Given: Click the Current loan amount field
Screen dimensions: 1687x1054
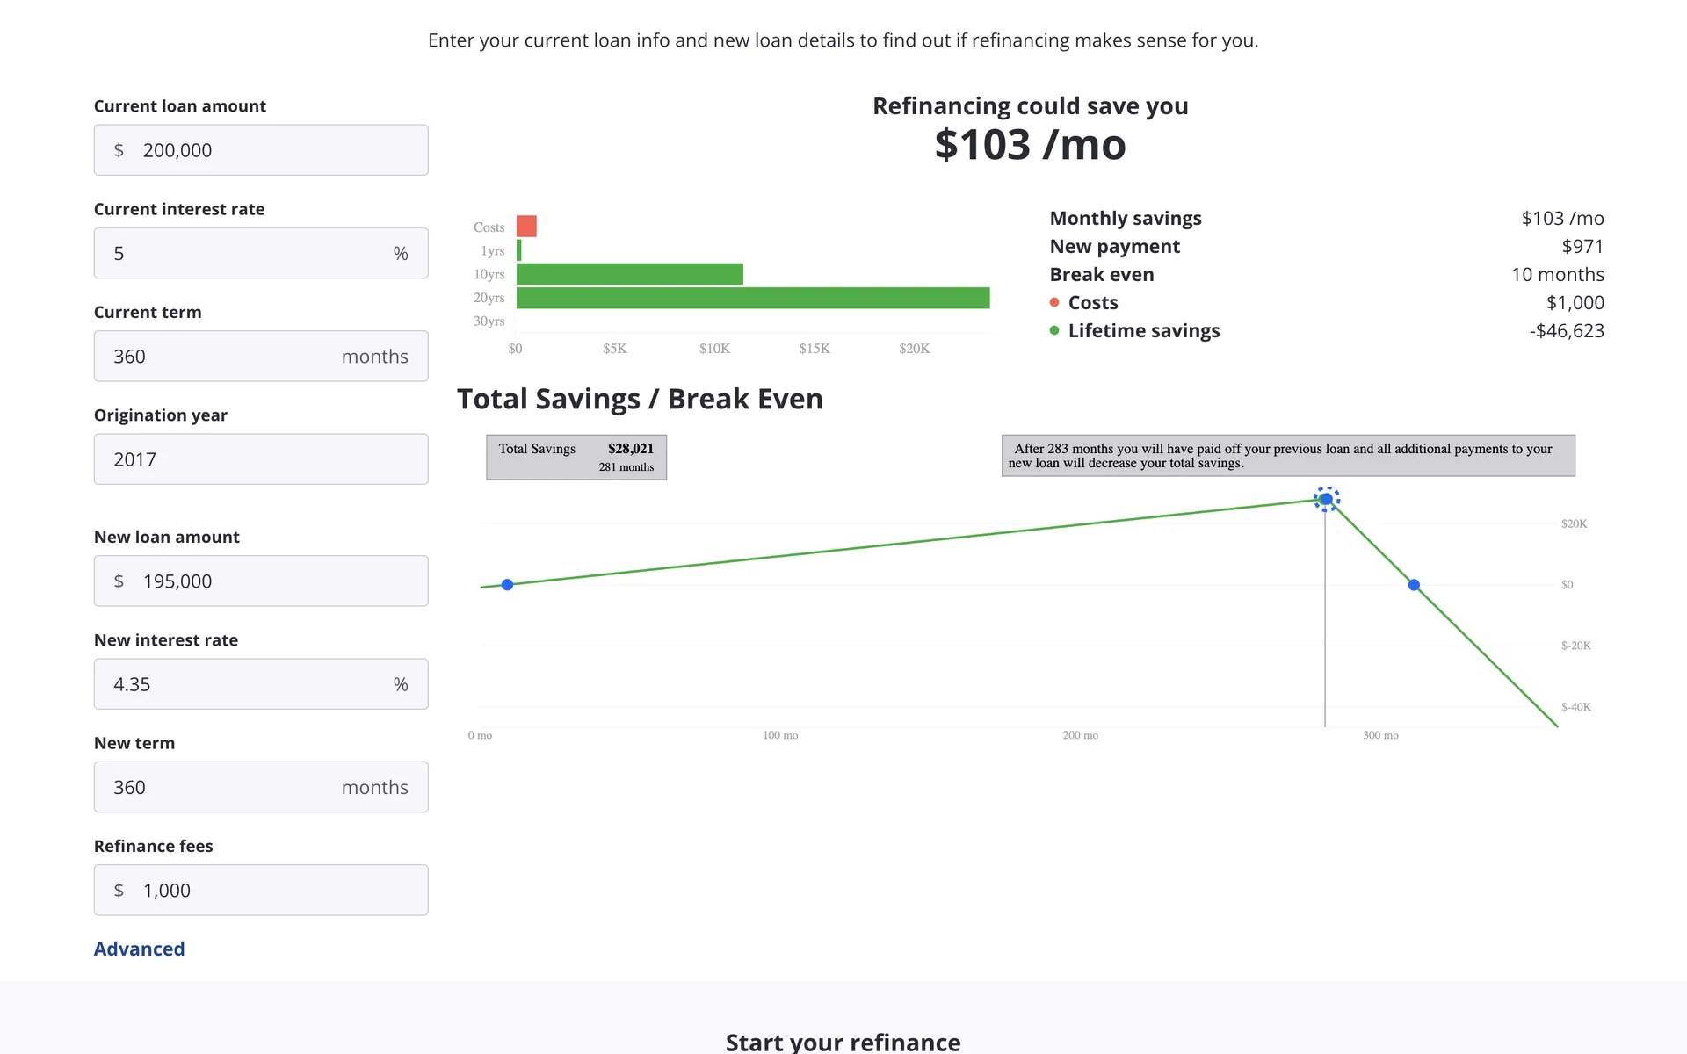Looking at the screenshot, I should coord(261,150).
